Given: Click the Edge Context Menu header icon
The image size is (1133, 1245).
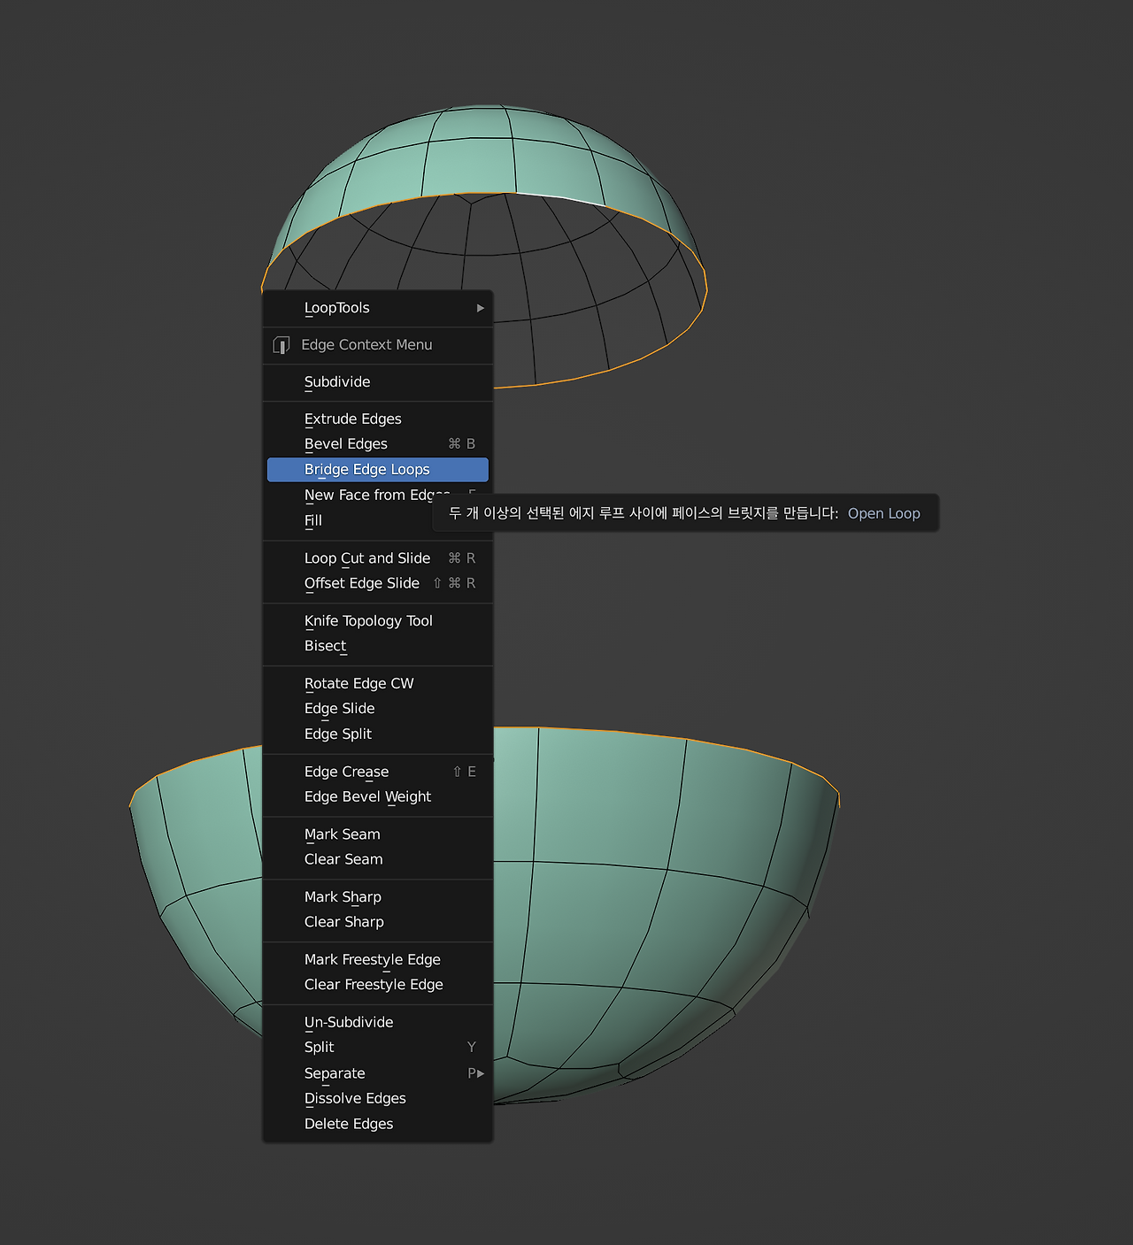Looking at the screenshot, I should 281,345.
